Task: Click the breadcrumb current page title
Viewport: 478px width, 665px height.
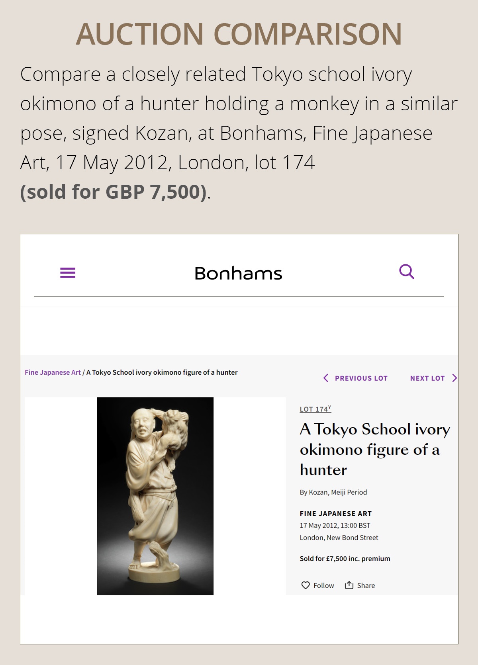Action: (x=162, y=372)
